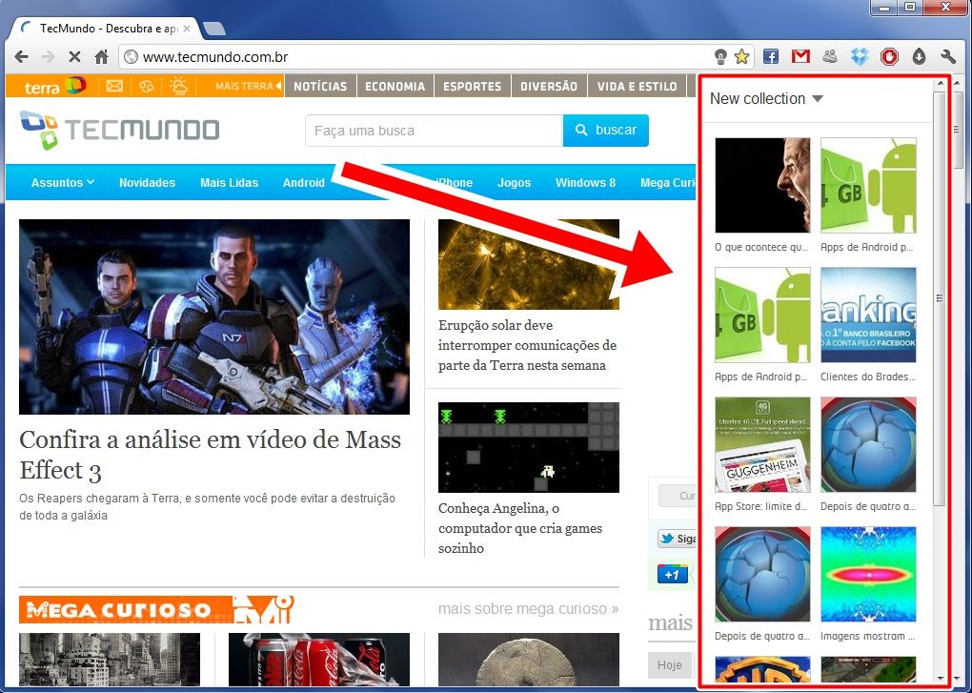The image size is (972, 693).
Task: Go to Mais Lidas in the nav bar
Action: 229,182
